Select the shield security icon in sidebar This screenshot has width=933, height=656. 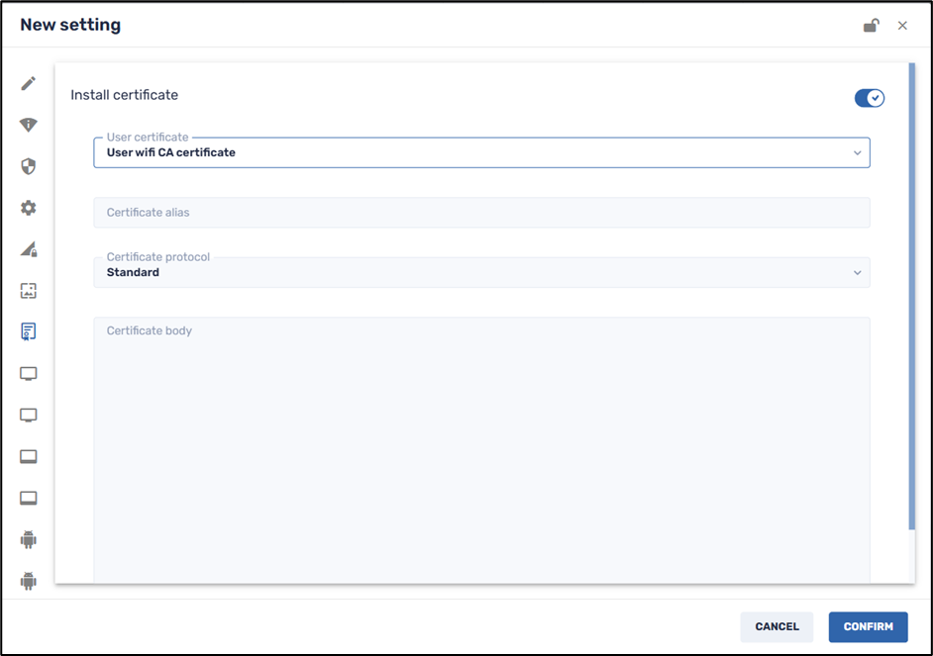tap(29, 166)
